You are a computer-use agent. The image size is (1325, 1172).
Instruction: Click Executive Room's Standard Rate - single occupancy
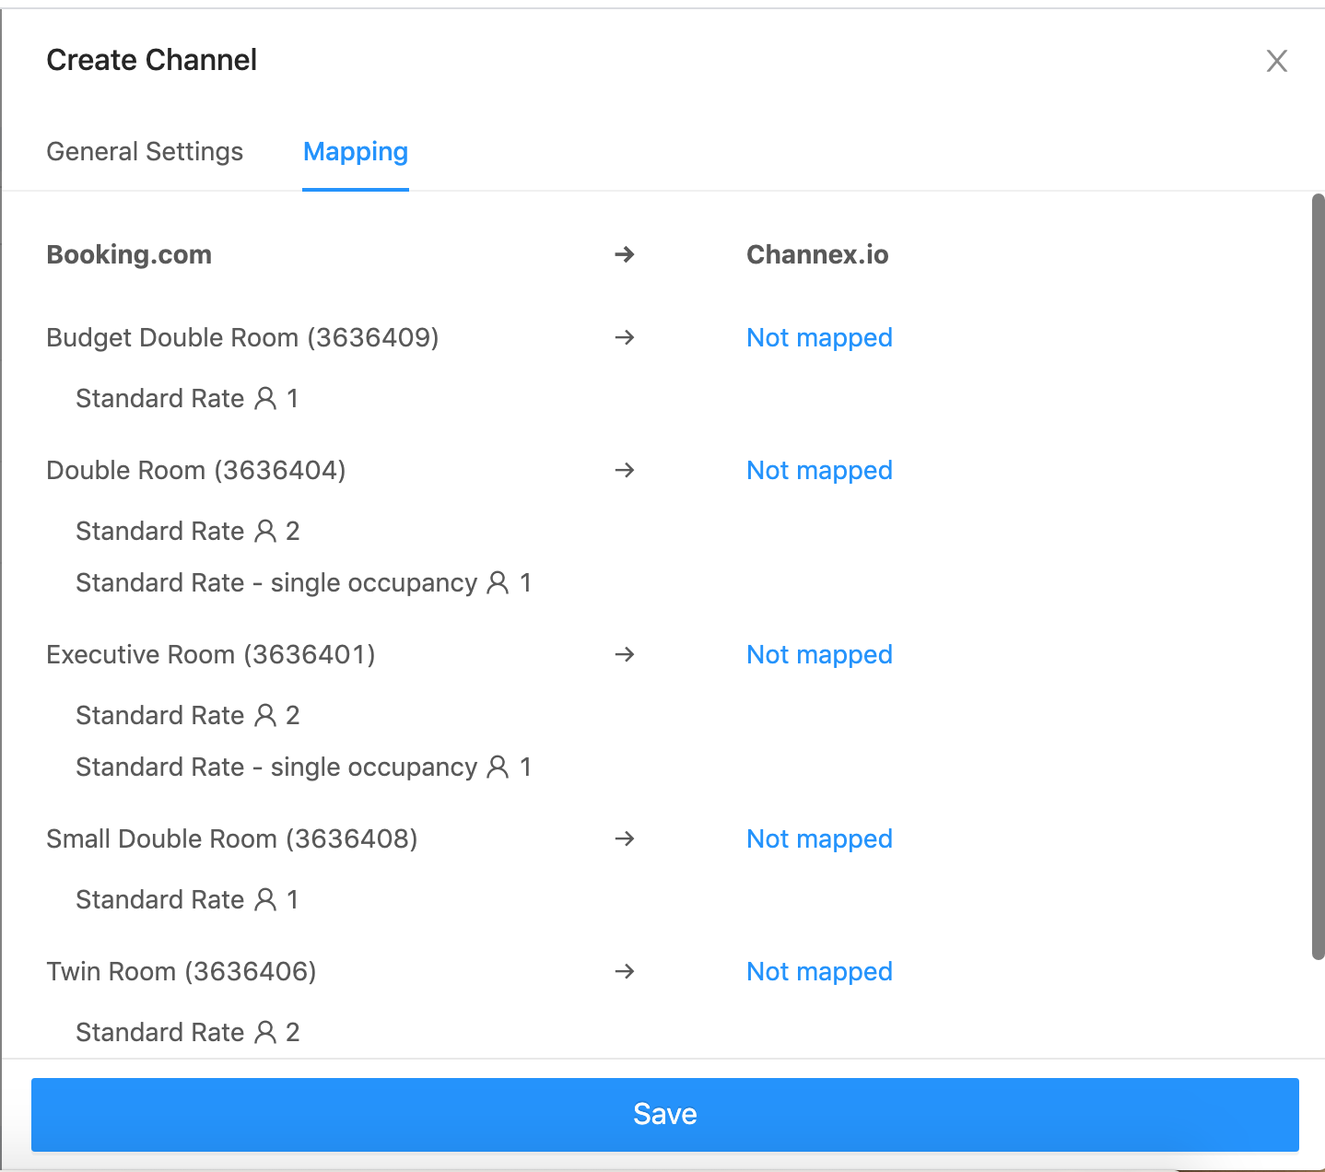[276, 767]
